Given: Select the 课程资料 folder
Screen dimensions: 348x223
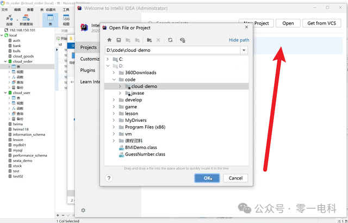Looking at the screenshot, I should pyautogui.click(x=134, y=141).
